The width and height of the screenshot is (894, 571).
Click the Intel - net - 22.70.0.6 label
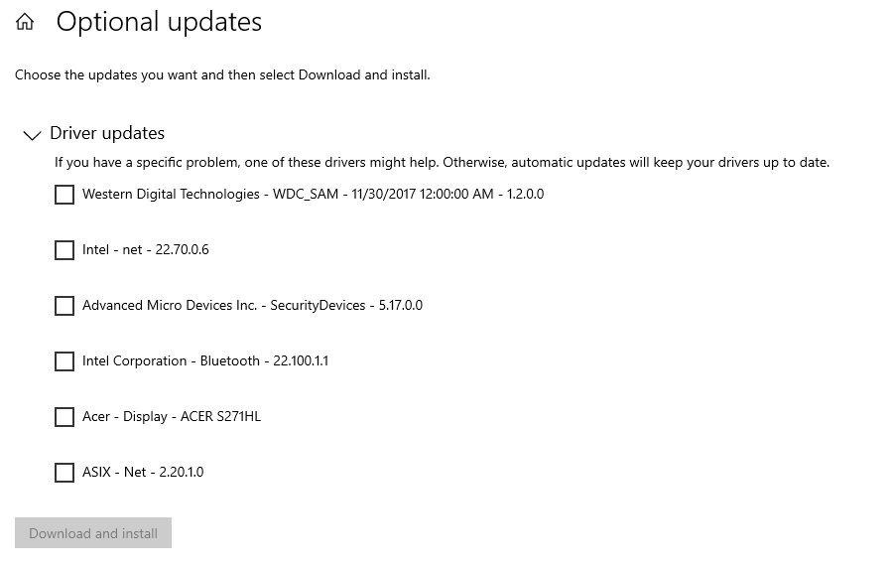[x=146, y=250]
